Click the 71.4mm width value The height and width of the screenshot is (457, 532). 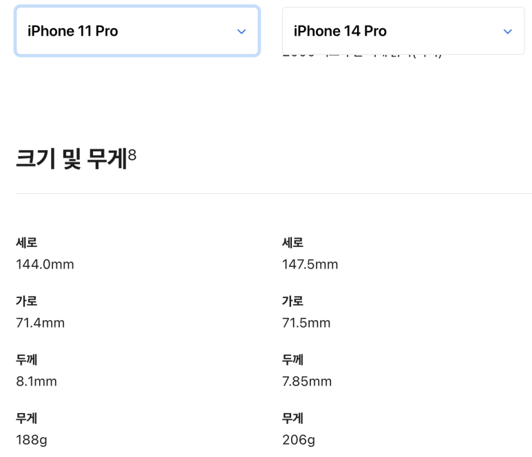click(40, 323)
